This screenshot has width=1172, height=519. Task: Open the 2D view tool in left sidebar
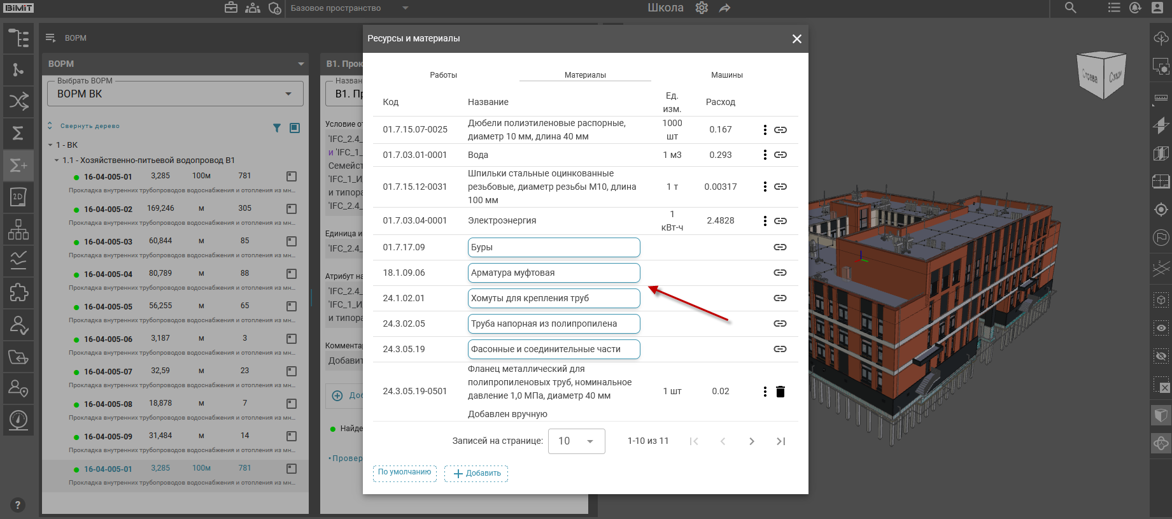click(18, 197)
